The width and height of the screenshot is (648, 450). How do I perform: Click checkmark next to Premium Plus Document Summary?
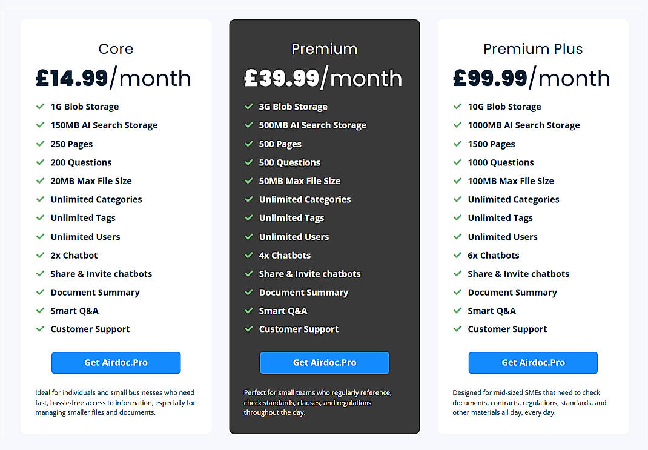(457, 293)
